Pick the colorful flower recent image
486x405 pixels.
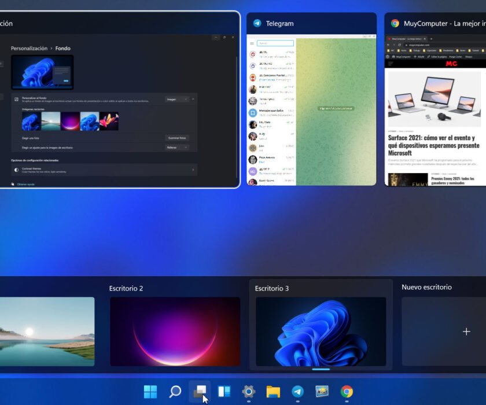[x=109, y=121]
